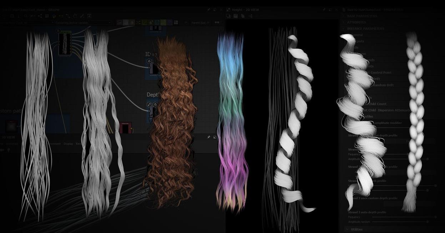445x233 pixels.
Task: Open the Display menu in 3D View
Action: [68, 144]
